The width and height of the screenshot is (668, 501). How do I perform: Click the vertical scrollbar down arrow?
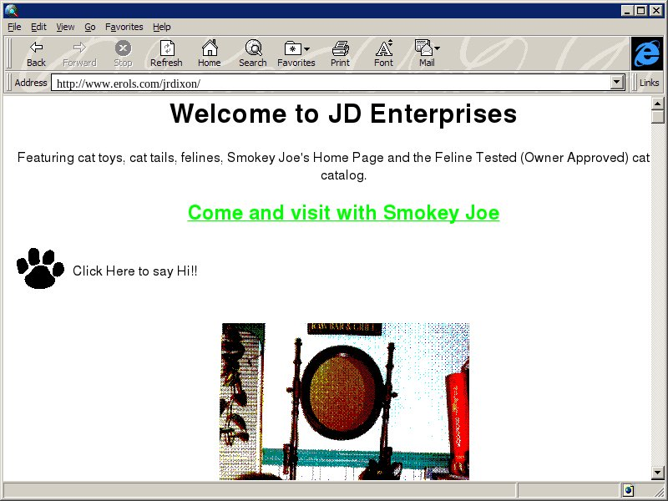(x=658, y=473)
